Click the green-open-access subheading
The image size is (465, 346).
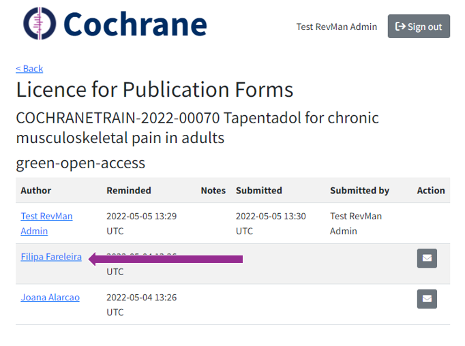tap(80, 163)
